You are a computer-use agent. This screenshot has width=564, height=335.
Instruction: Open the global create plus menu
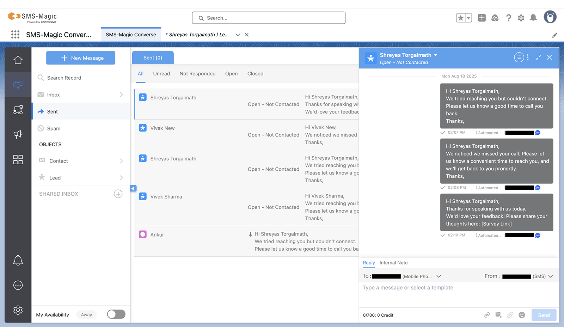482,18
